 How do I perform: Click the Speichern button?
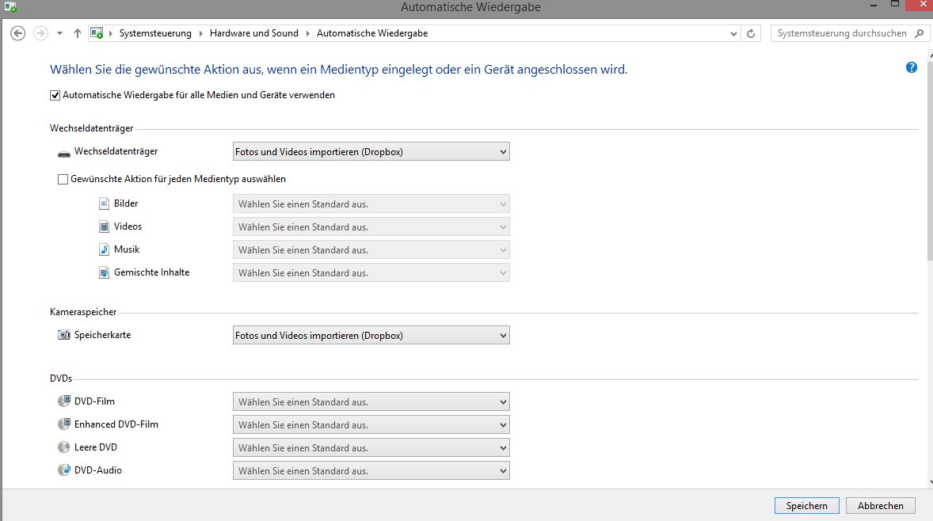click(x=806, y=505)
